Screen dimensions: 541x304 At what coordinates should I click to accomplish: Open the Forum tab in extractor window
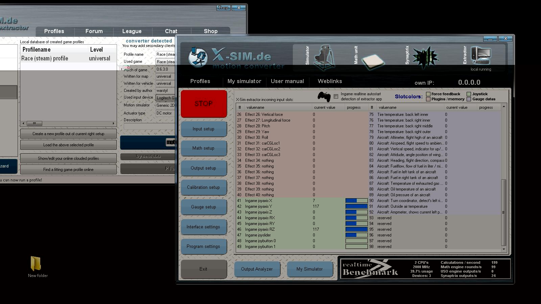[94, 31]
